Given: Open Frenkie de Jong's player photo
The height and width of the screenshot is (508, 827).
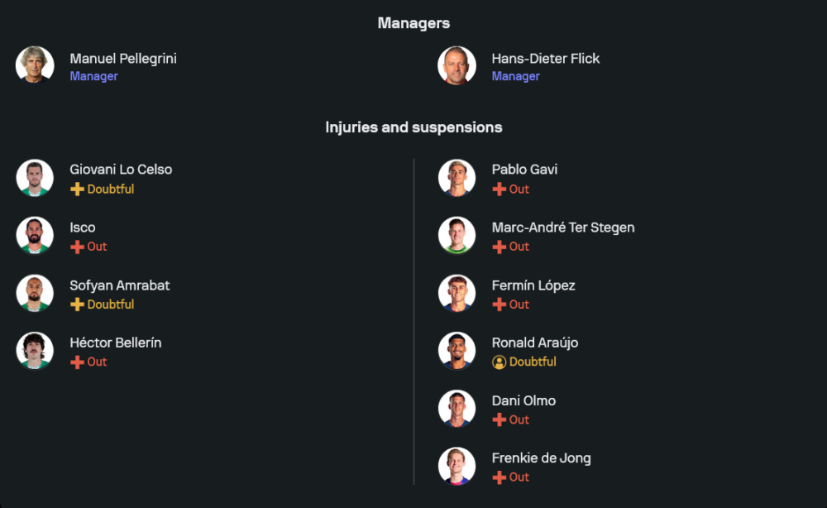Looking at the screenshot, I should pyautogui.click(x=457, y=466).
